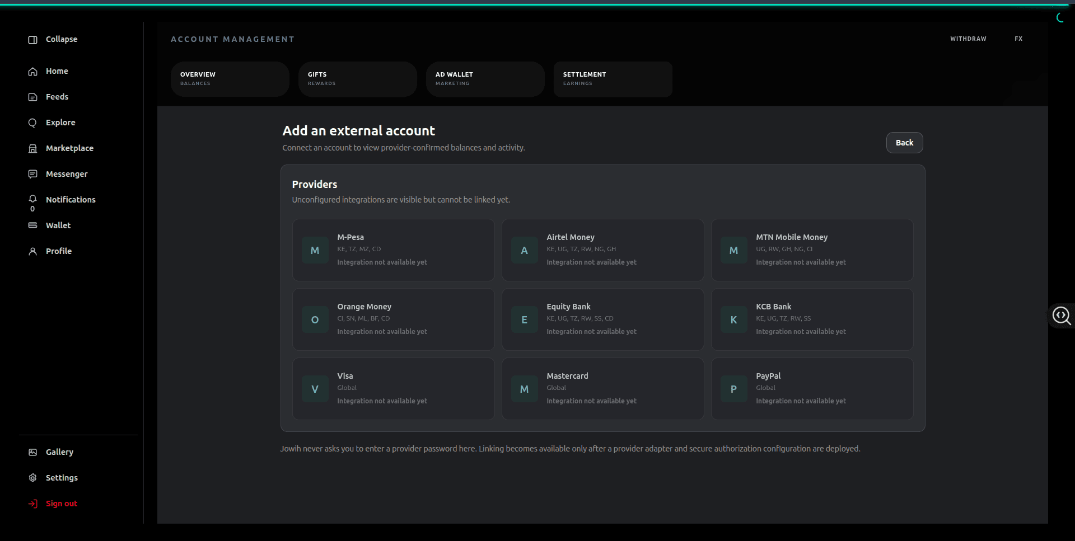Screen dimensions: 1075x541
Task: Click 'KE, TZ, MZ, CD' country list
Action: coord(359,249)
